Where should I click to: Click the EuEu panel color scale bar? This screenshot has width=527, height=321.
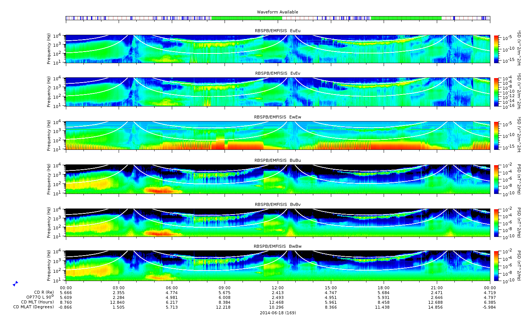coord(496,49)
